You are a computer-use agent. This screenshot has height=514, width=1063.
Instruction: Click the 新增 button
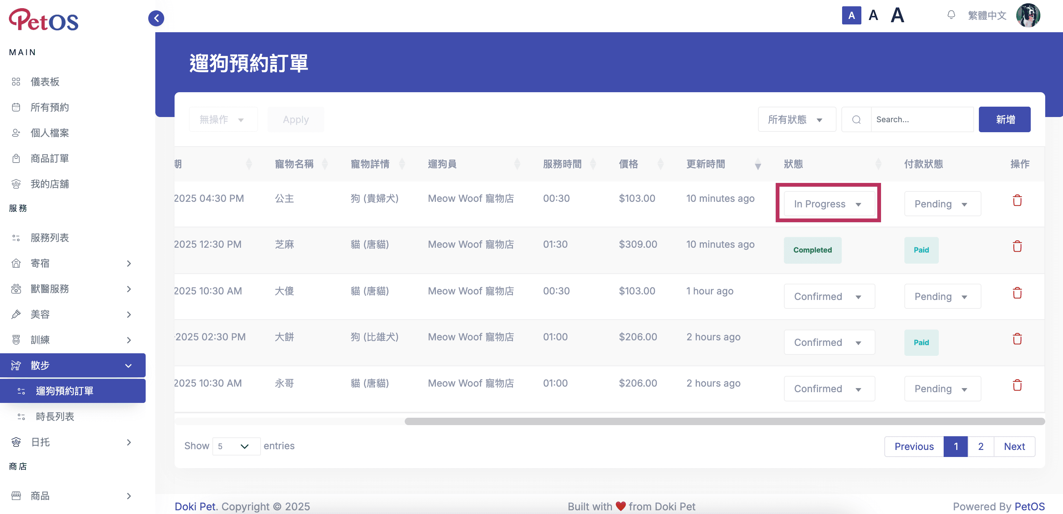tap(1004, 120)
